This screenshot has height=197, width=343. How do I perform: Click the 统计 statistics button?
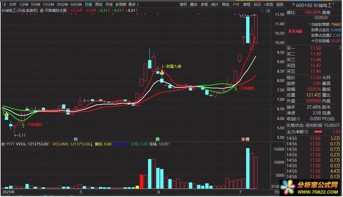(215, 4)
